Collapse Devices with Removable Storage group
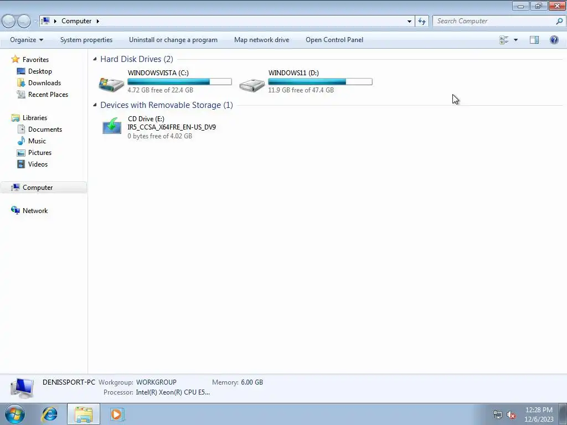Viewport: 567px width, 425px height. tap(95, 105)
